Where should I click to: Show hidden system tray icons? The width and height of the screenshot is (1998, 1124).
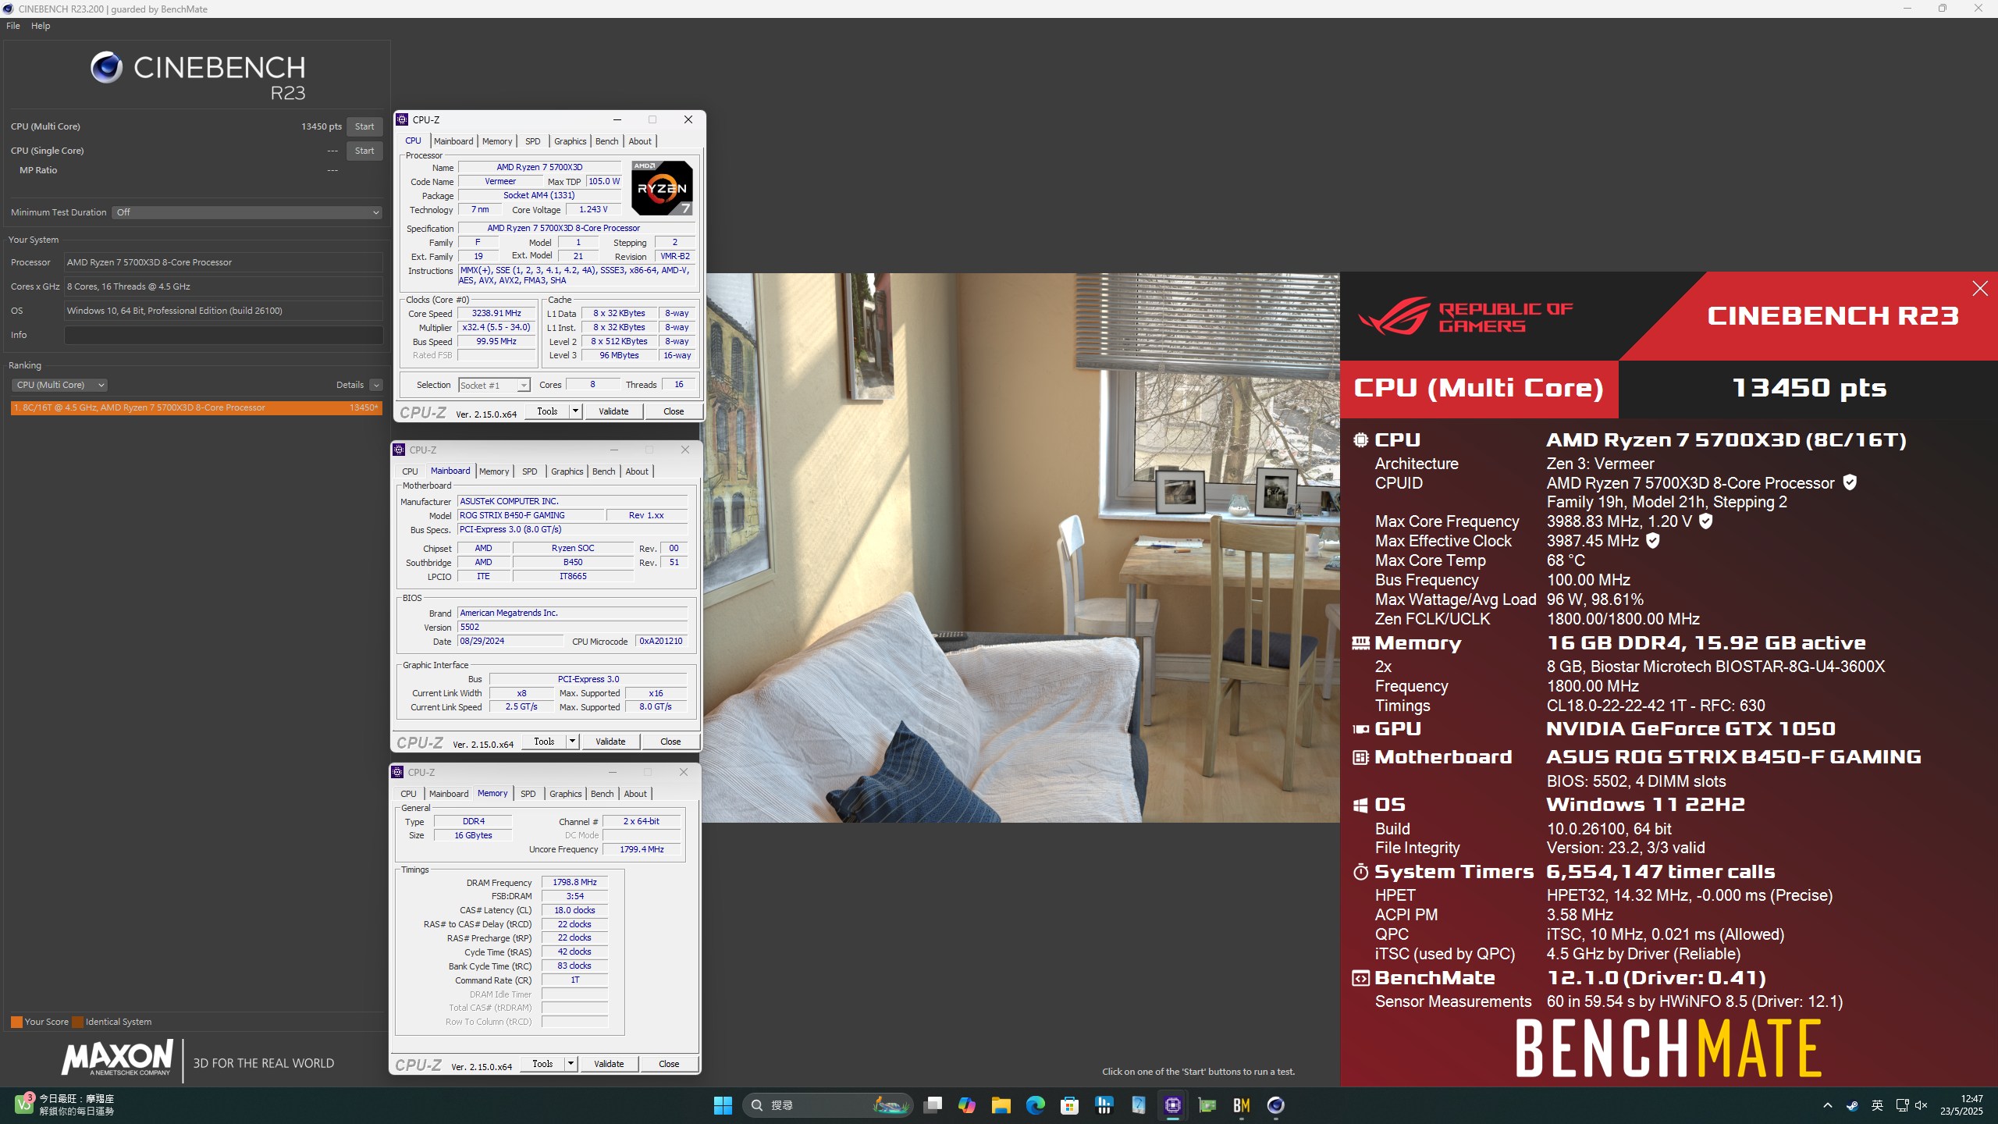coord(1828,1105)
